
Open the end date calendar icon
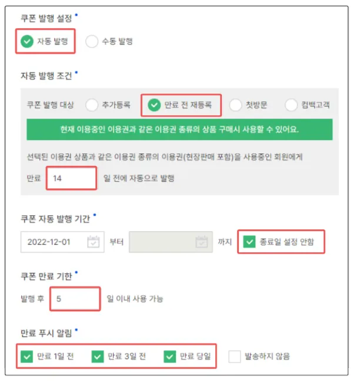(201, 242)
